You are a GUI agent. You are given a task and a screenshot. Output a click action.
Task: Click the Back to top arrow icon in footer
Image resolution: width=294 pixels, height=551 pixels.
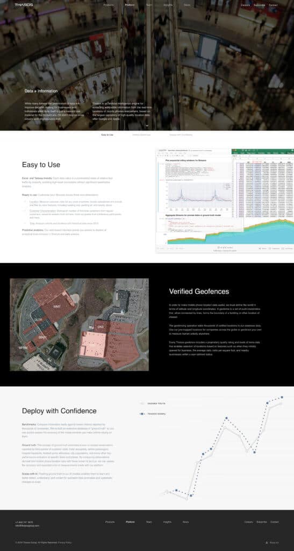tap(266, 542)
